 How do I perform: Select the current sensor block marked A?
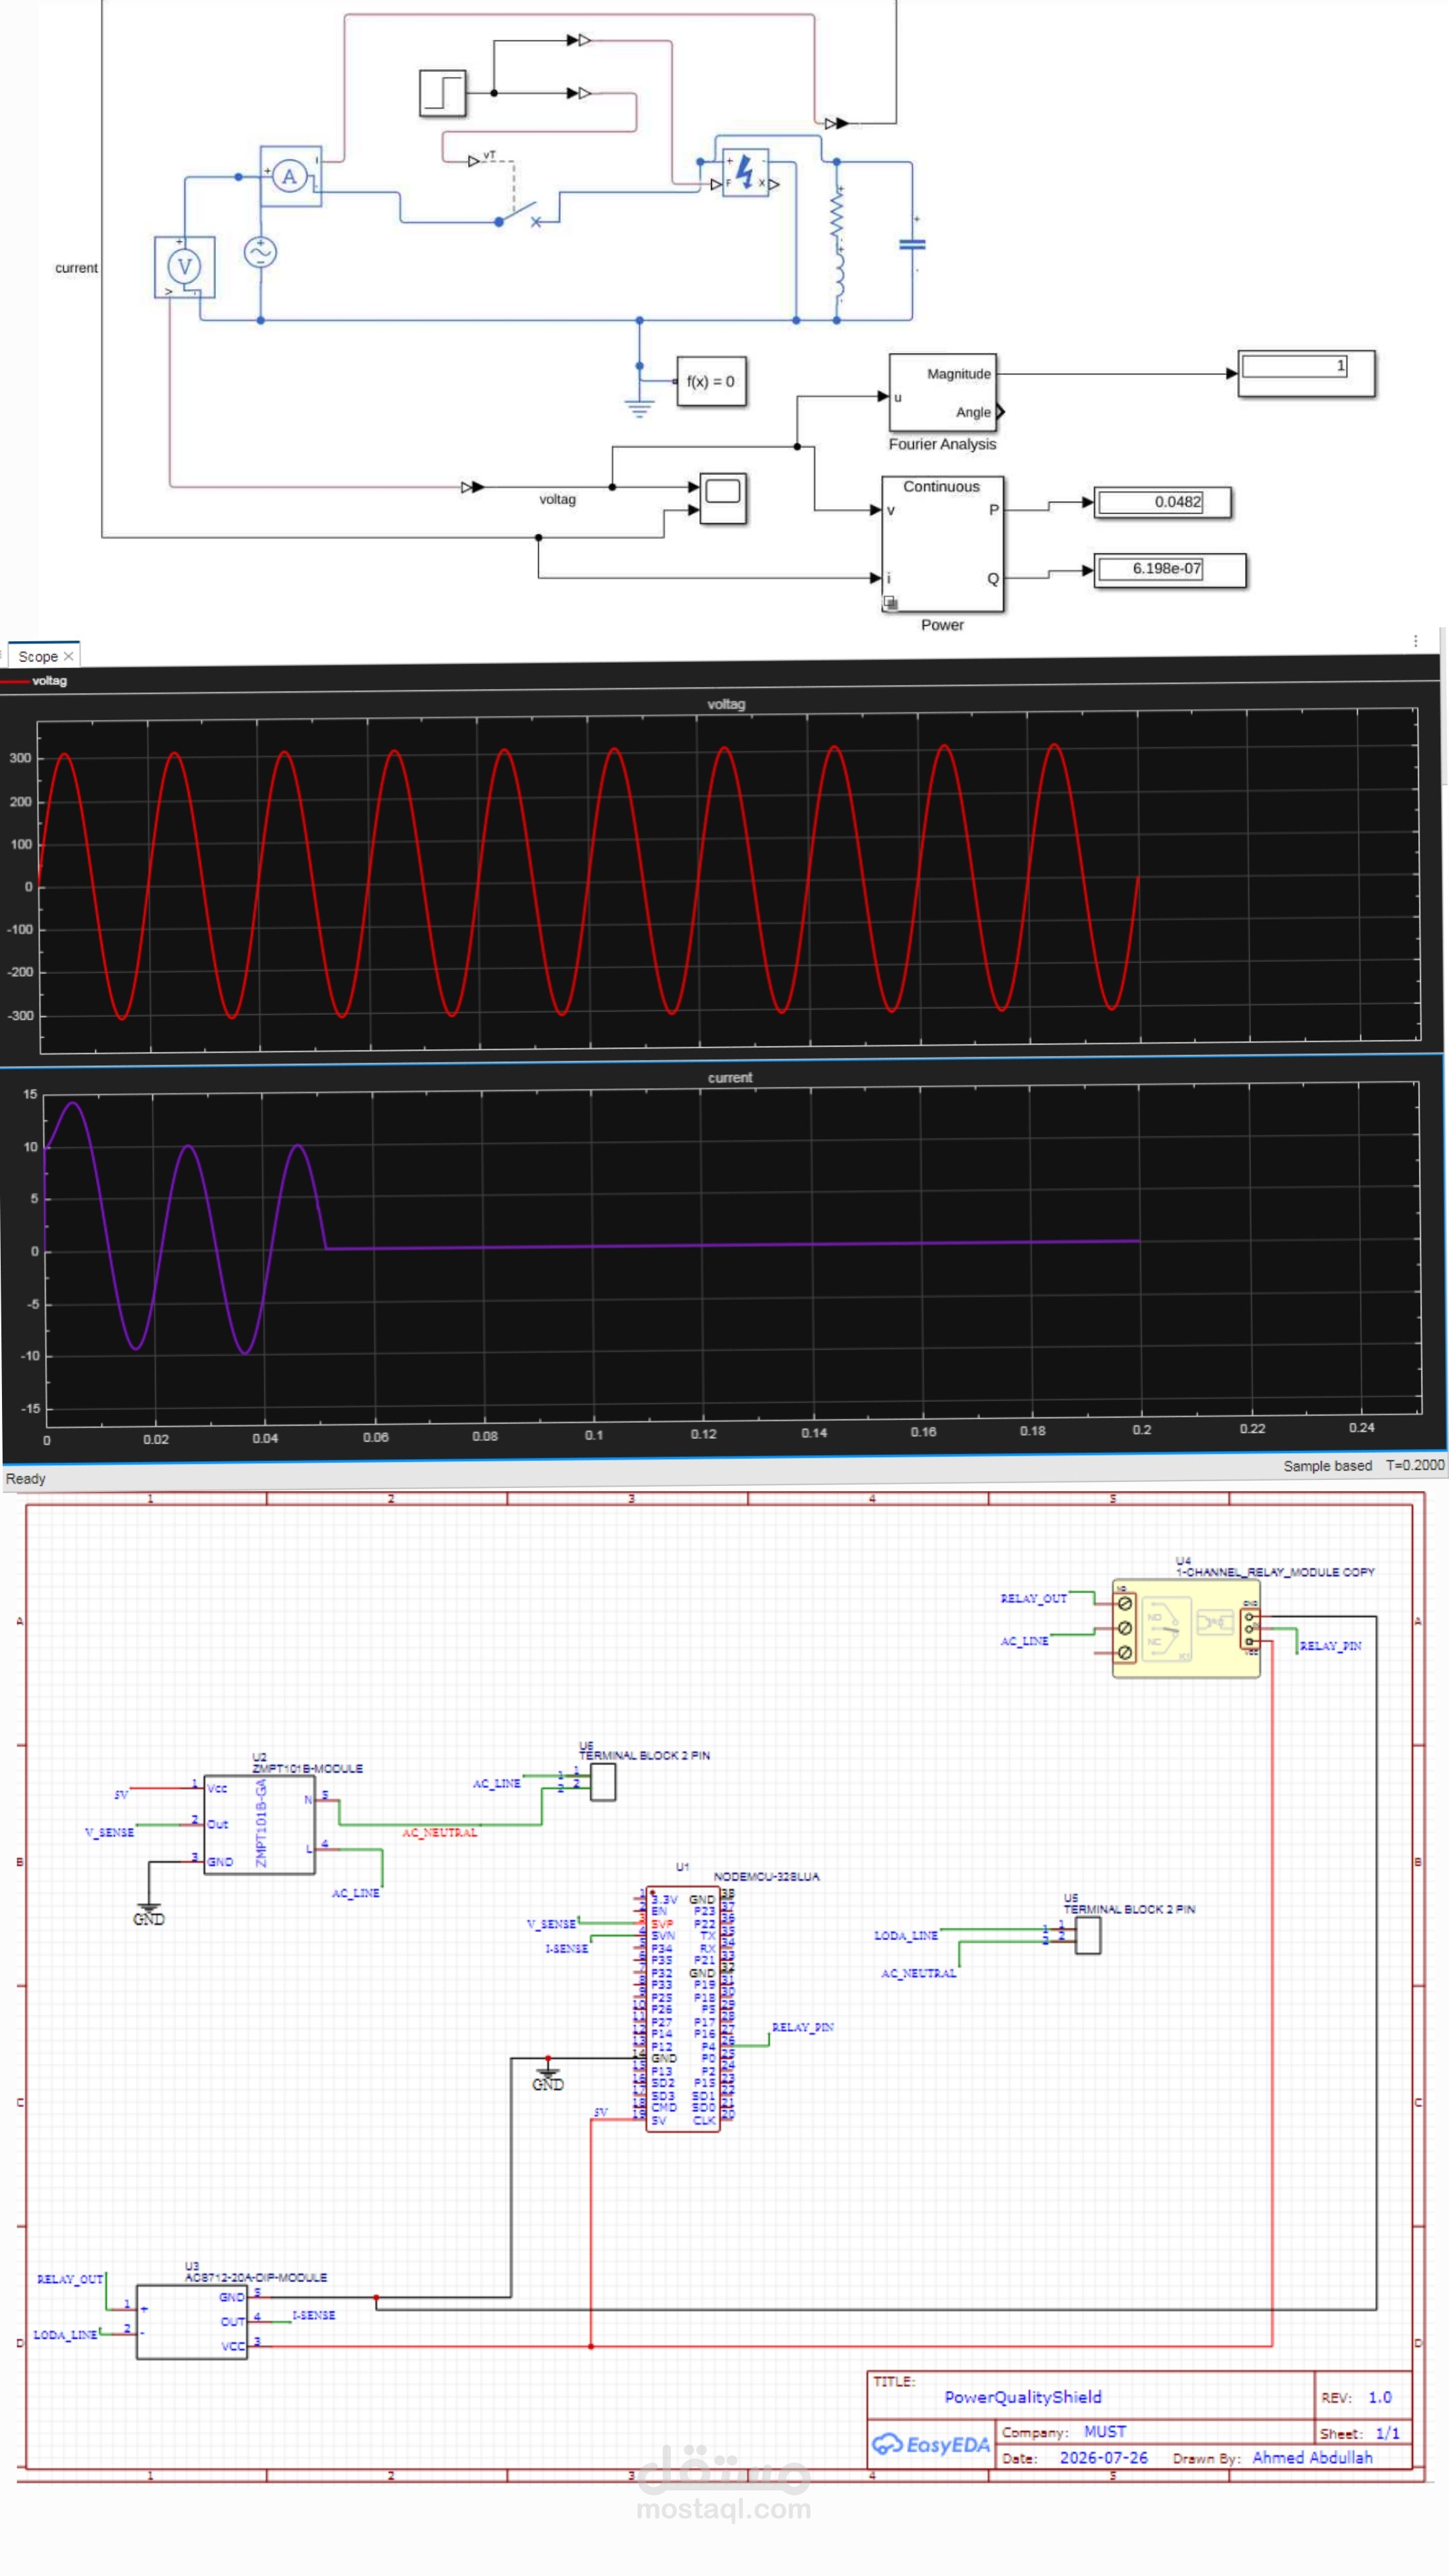tap(290, 176)
